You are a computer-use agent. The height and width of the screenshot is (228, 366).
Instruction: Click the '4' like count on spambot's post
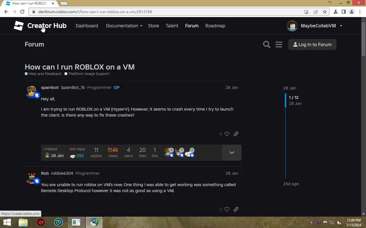[x=221, y=134]
